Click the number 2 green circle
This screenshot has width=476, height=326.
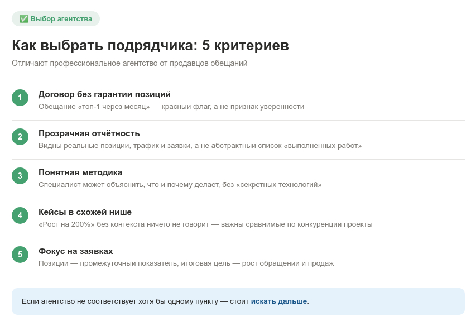coord(20,137)
